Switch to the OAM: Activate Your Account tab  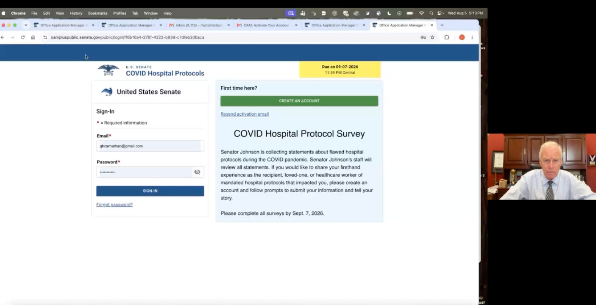(266, 25)
